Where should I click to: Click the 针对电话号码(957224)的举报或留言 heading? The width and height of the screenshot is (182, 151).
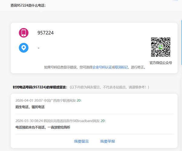pos(40,87)
